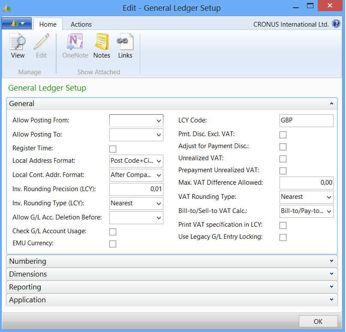Click the LCY Code input field
The width and height of the screenshot is (346, 332).
306,121
